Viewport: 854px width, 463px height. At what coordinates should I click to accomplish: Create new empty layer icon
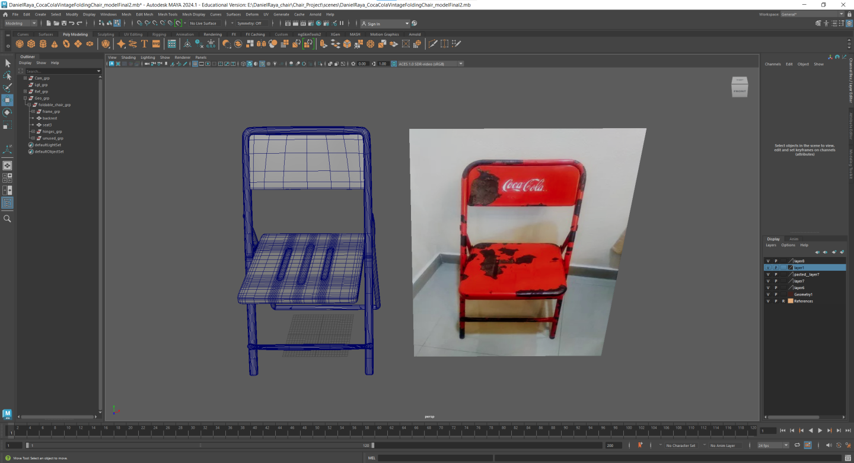834,252
